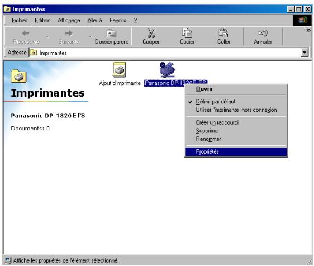314x266 pixels.
Task: Click the title bar Imprimantes folder icon
Action: pyautogui.click(x=7, y=9)
